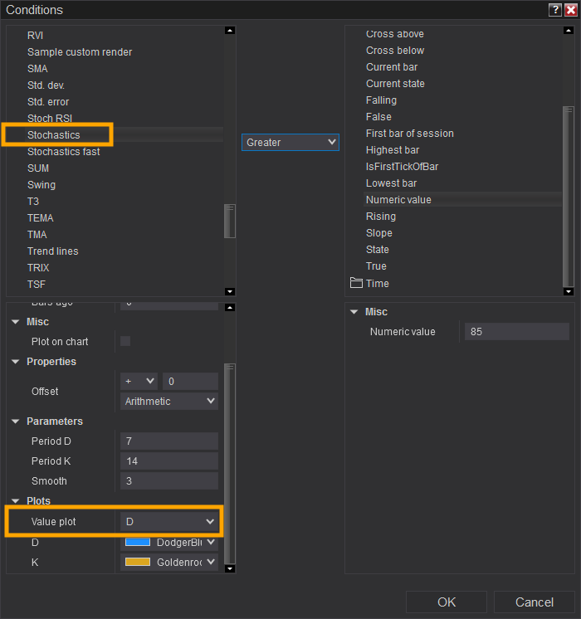This screenshot has height=619, width=581.
Task: Open the Arithmetic offset type dropdown
Action: click(169, 402)
